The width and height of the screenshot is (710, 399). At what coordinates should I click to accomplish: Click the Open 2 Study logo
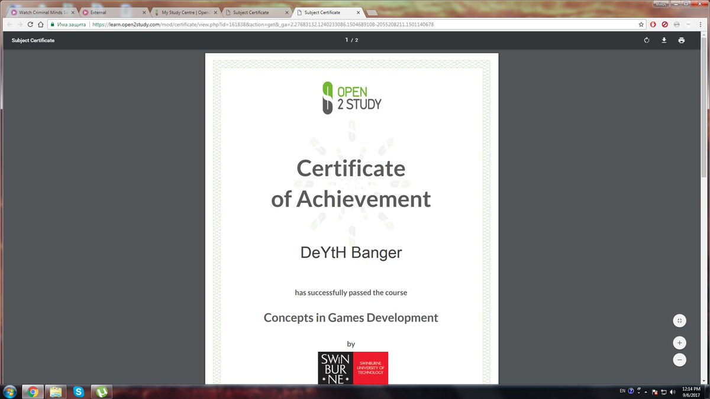pos(351,98)
